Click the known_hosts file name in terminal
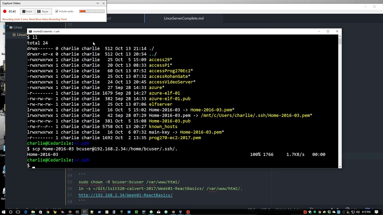The height and width of the screenshot is (215, 383). (x=163, y=126)
